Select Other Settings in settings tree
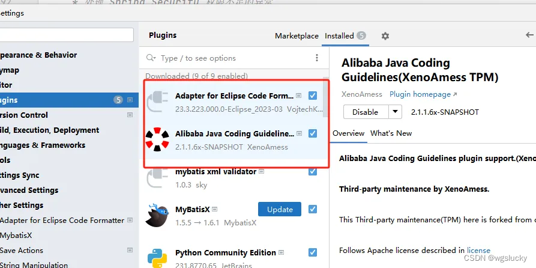 coord(22,206)
